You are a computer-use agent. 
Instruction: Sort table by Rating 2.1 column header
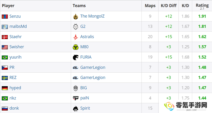pyautogui.click(x=202, y=6)
